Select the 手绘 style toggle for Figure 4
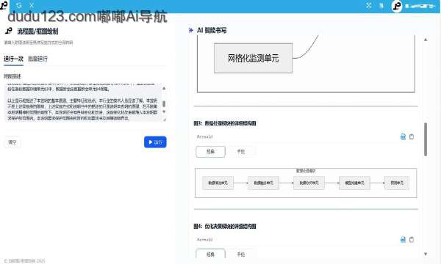 coord(241,254)
